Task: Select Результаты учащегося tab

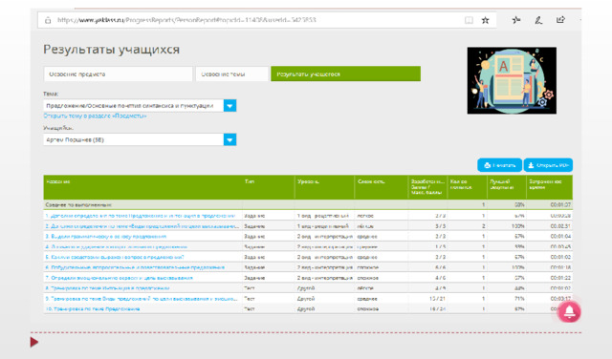Action: (345, 74)
